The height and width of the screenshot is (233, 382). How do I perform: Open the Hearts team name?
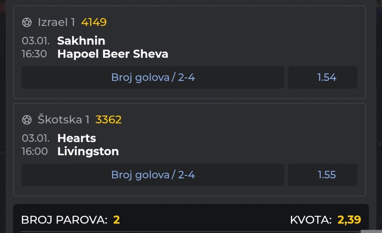pos(76,138)
